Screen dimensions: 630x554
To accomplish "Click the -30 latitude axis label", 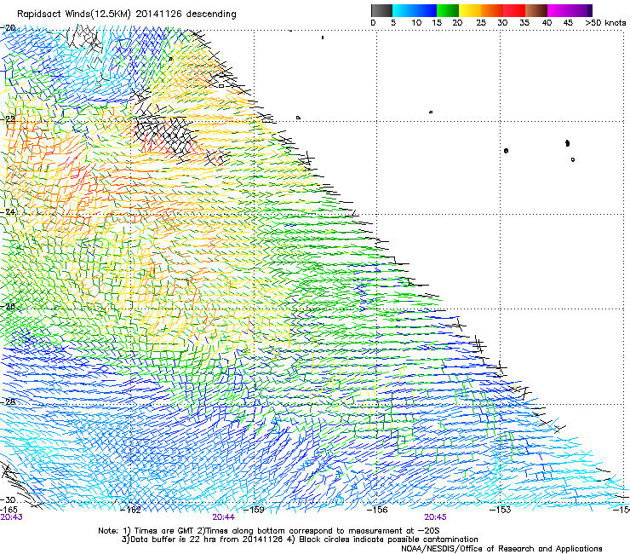I will (x=8, y=499).
